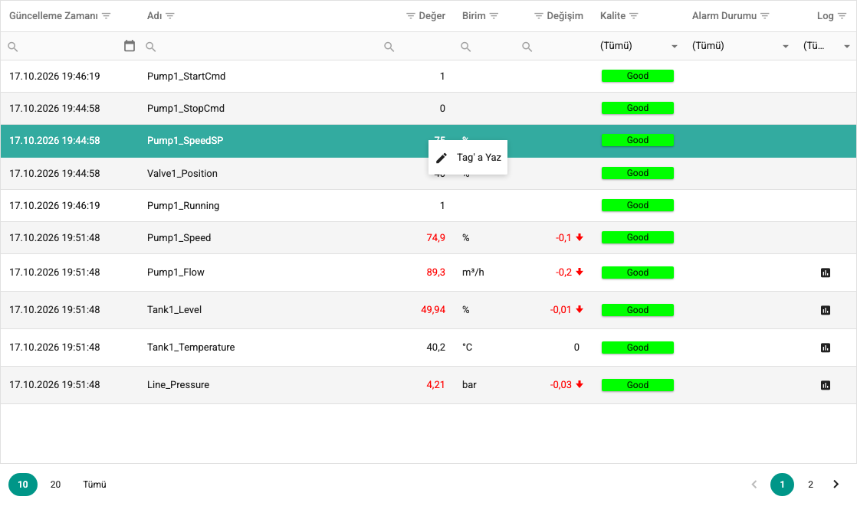
Task: Click the Birim search filter field
Action: tap(487, 47)
